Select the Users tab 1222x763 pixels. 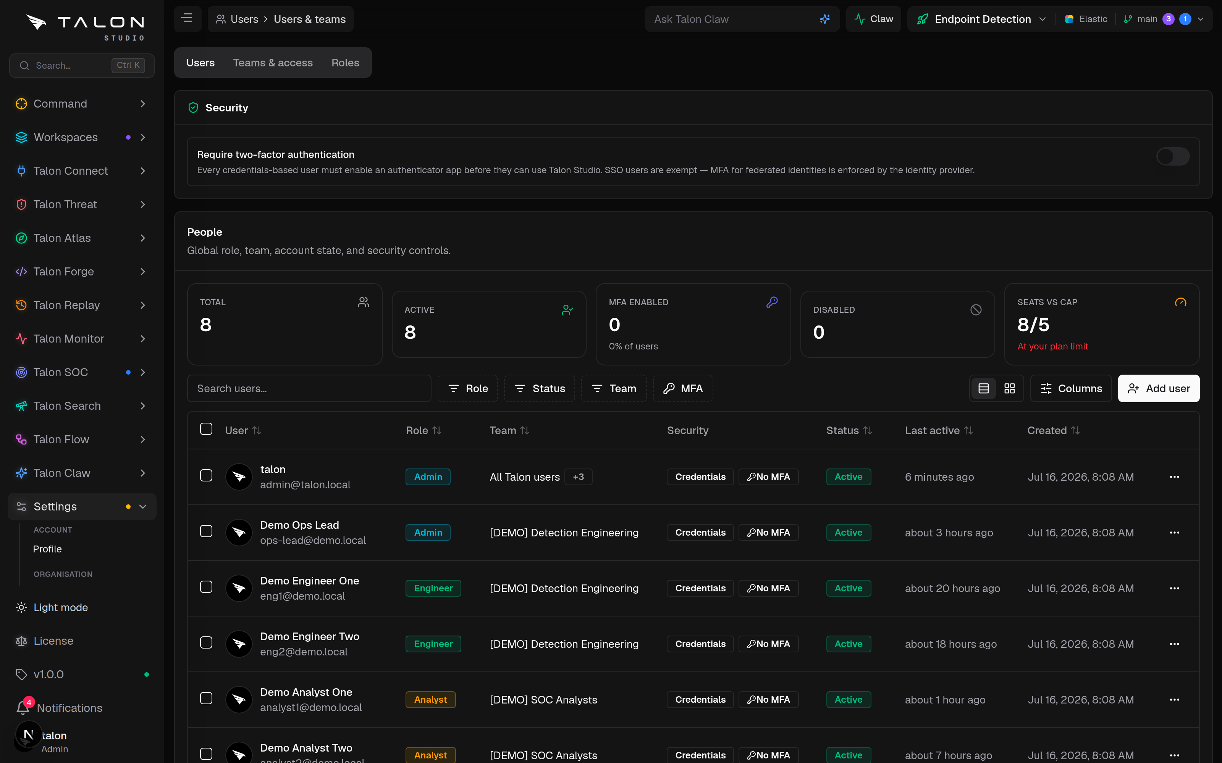tap(200, 63)
